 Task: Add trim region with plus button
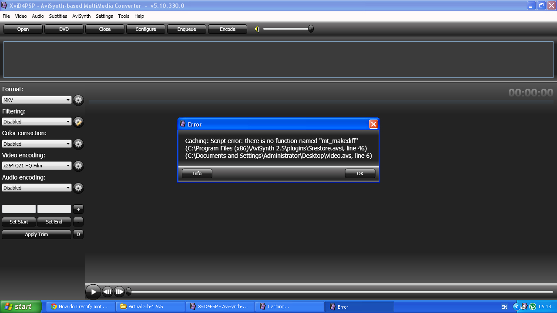78,209
